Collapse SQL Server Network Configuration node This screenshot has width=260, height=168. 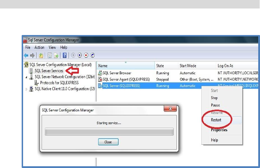coord(26,77)
